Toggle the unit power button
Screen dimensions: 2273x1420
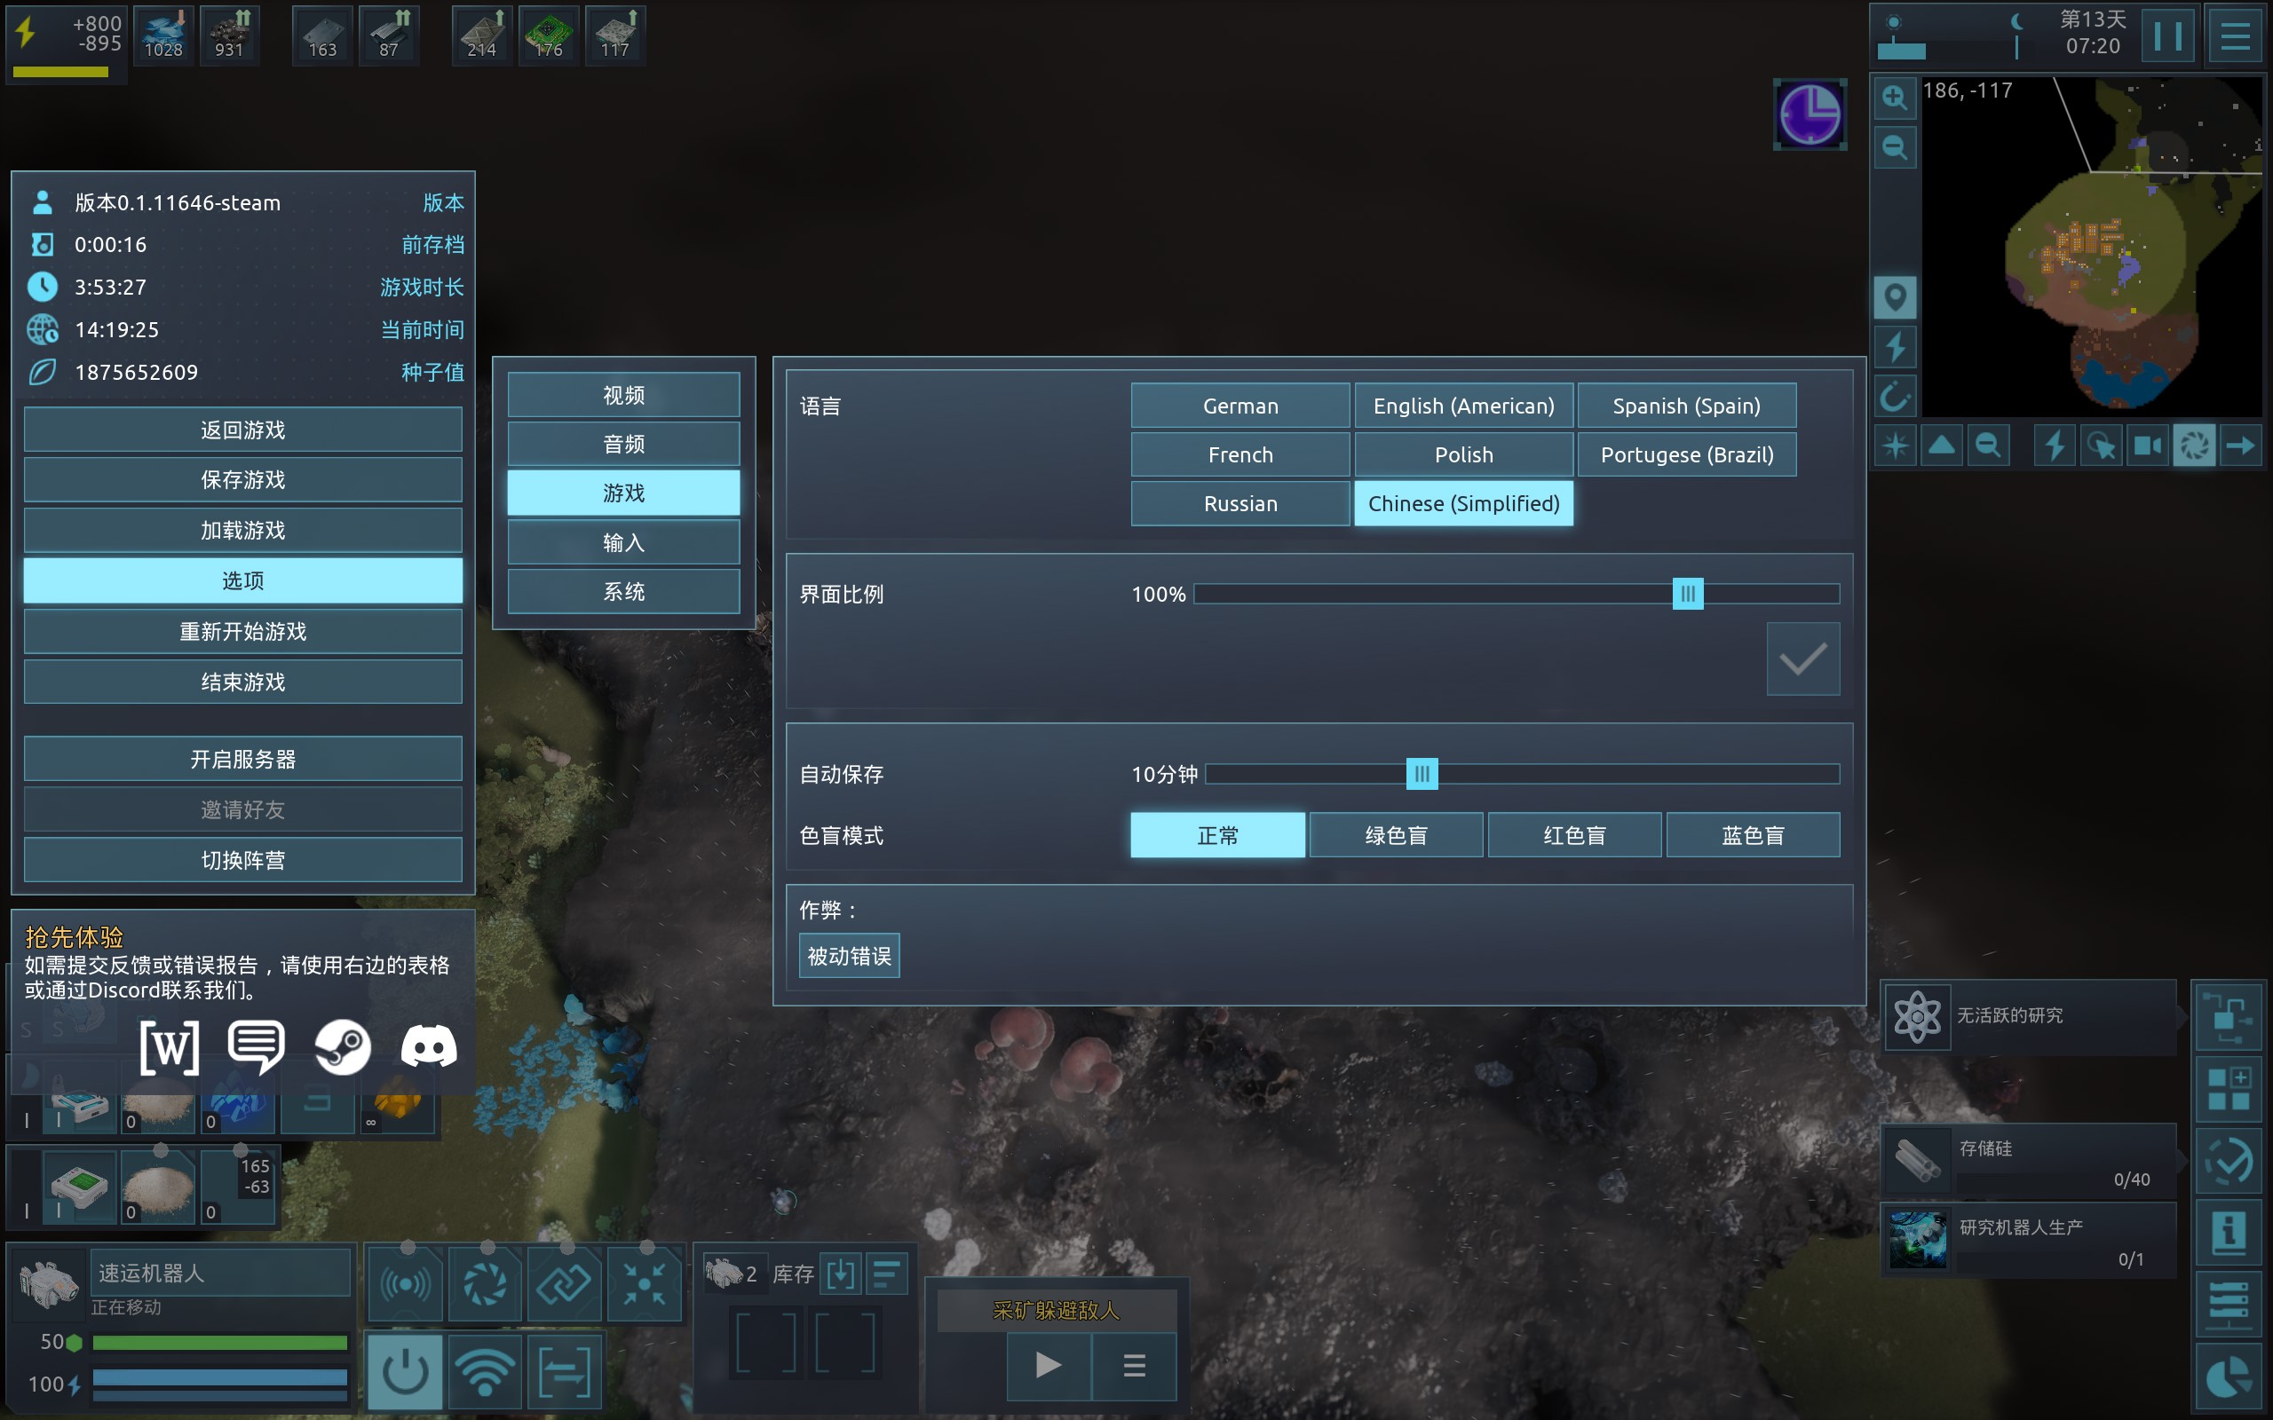405,1370
